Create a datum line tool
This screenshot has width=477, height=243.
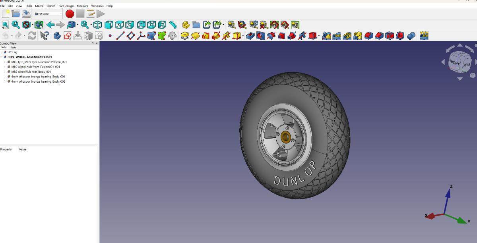click(x=120, y=36)
